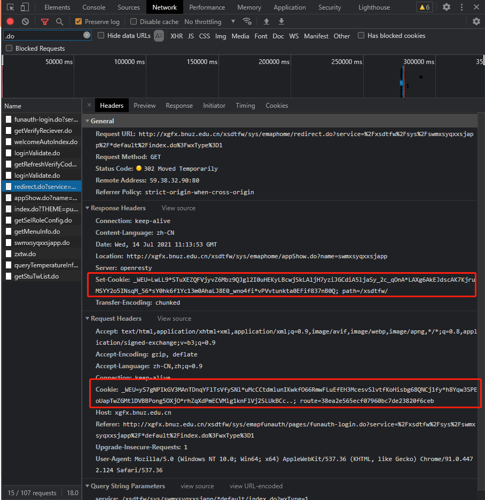Click the warning count badge showing 6
The height and width of the screenshot is (500, 485).
click(x=425, y=7)
